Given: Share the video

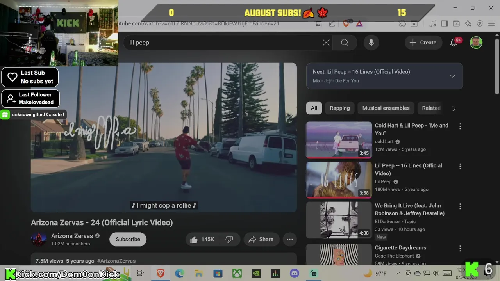Looking at the screenshot, I should [x=261, y=239].
